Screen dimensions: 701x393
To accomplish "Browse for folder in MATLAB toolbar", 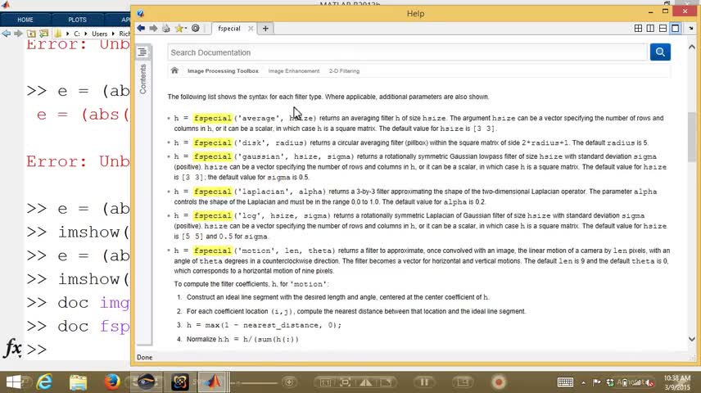I will pos(44,34).
